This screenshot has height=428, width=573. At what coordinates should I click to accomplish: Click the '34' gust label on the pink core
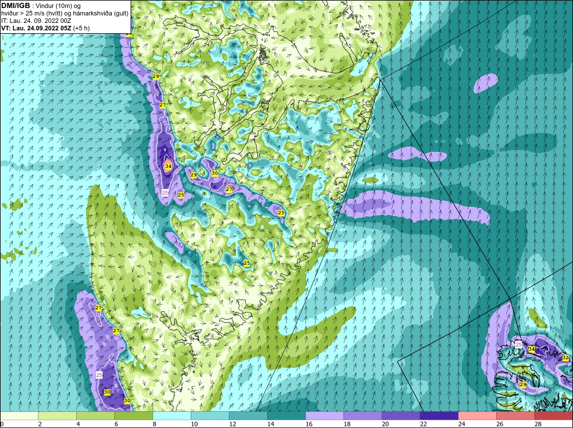tap(168, 166)
